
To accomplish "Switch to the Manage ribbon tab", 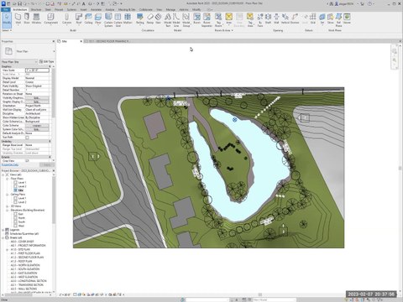I will [x=170, y=9].
